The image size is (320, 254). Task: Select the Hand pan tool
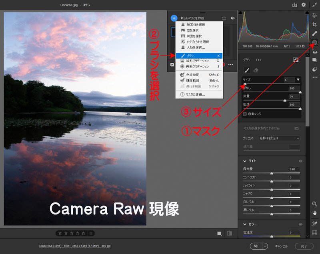(x=314, y=213)
